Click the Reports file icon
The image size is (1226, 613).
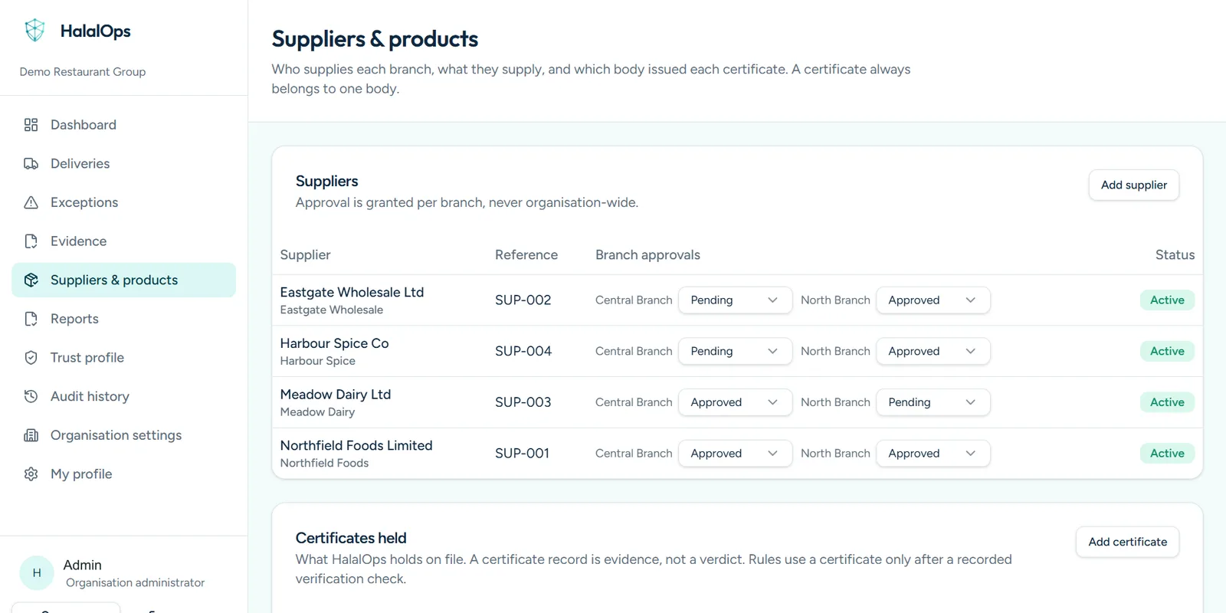point(31,319)
